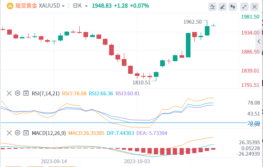Click the 26.35395 MACD axis label
263x167 pixels.
point(250,143)
